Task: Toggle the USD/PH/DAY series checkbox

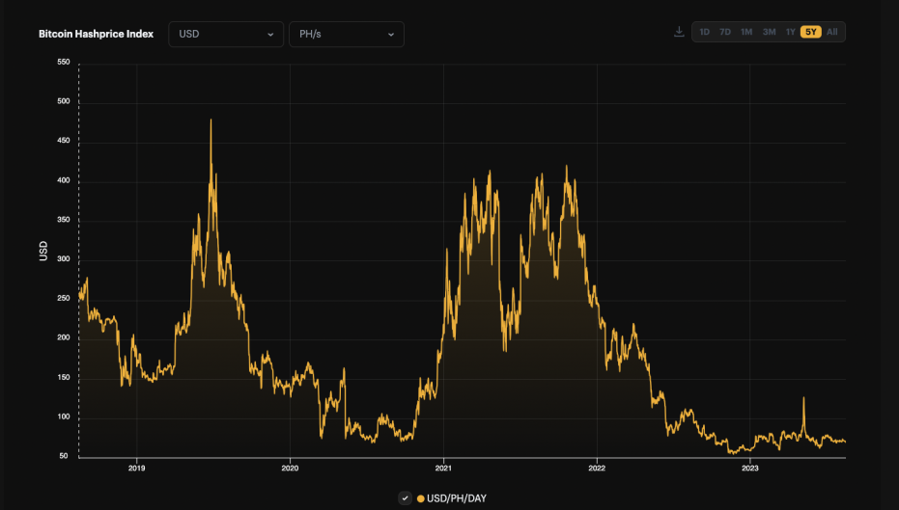Action: tap(405, 498)
